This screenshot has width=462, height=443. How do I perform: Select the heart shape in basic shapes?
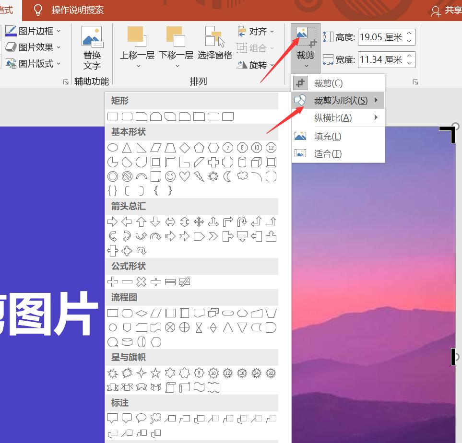point(185,176)
